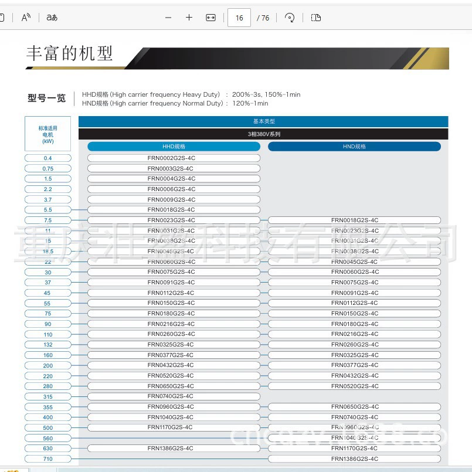This screenshot has width=472, height=472.
Task: Open the page view icon
Action: pos(316,18)
